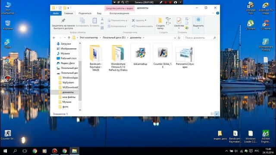Switch to the Главная tab
This screenshot has height=155, width=276.
click(69, 13)
